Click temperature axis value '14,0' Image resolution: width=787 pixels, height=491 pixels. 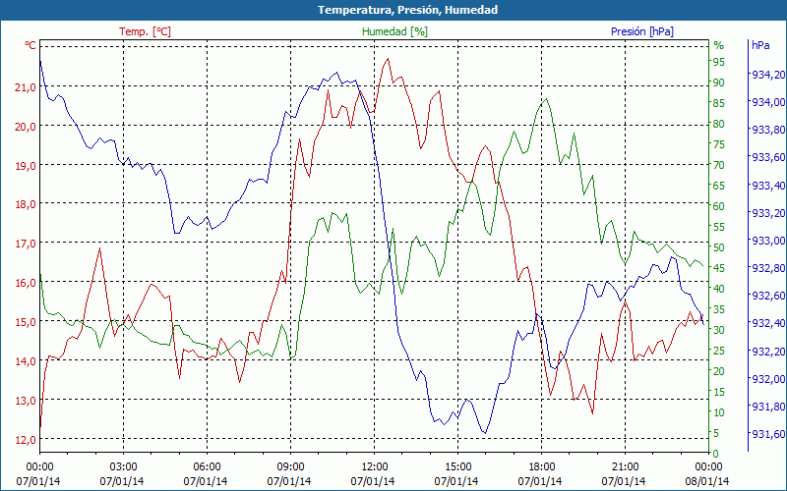pyautogui.click(x=28, y=360)
